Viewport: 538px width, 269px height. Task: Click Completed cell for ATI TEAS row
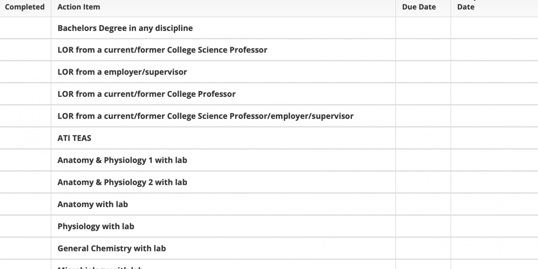click(x=26, y=138)
